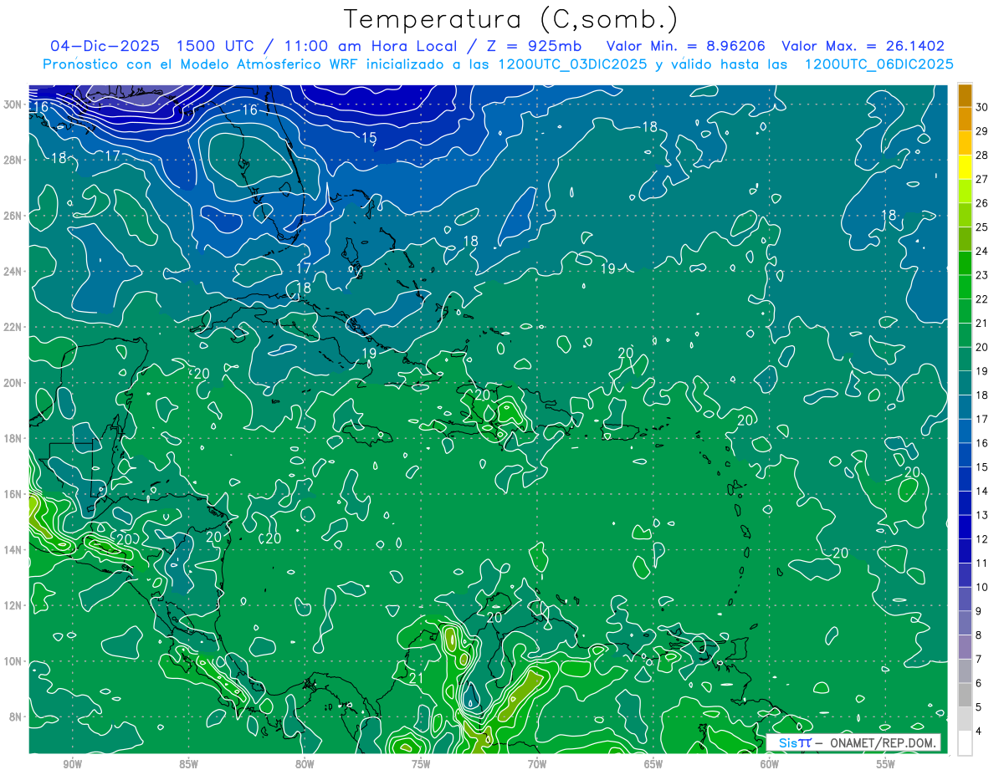The width and height of the screenshot is (1004, 775).
Task: Click the '16N' latitude axis label
Action: click(x=13, y=494)
